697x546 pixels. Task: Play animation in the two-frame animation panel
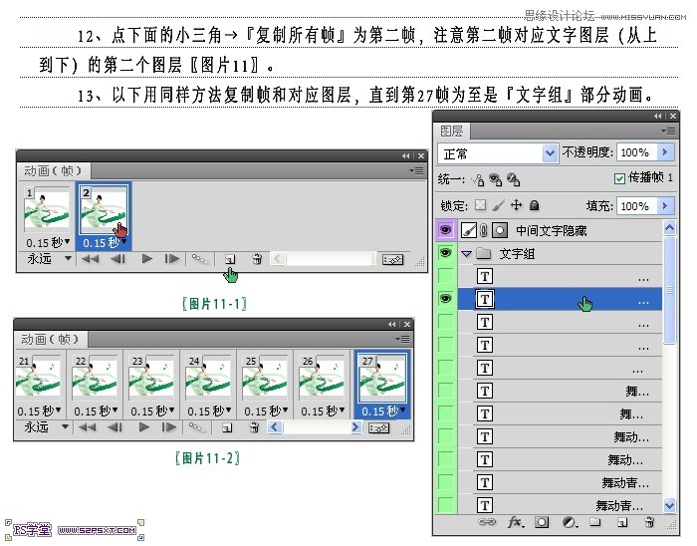(146, 259)
